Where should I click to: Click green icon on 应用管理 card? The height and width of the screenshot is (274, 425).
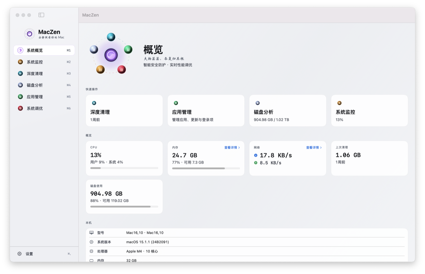[176, 103]
